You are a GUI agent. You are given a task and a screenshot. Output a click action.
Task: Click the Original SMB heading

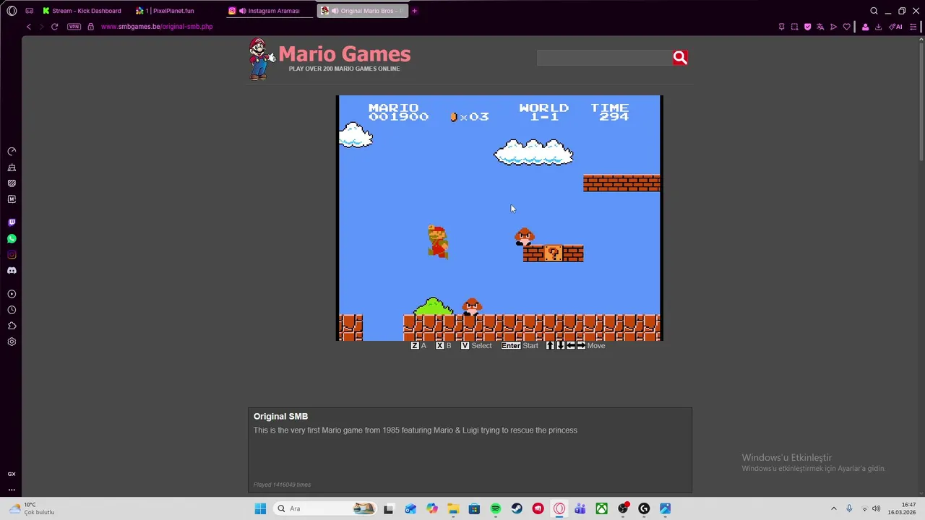(x=280, y=416)
